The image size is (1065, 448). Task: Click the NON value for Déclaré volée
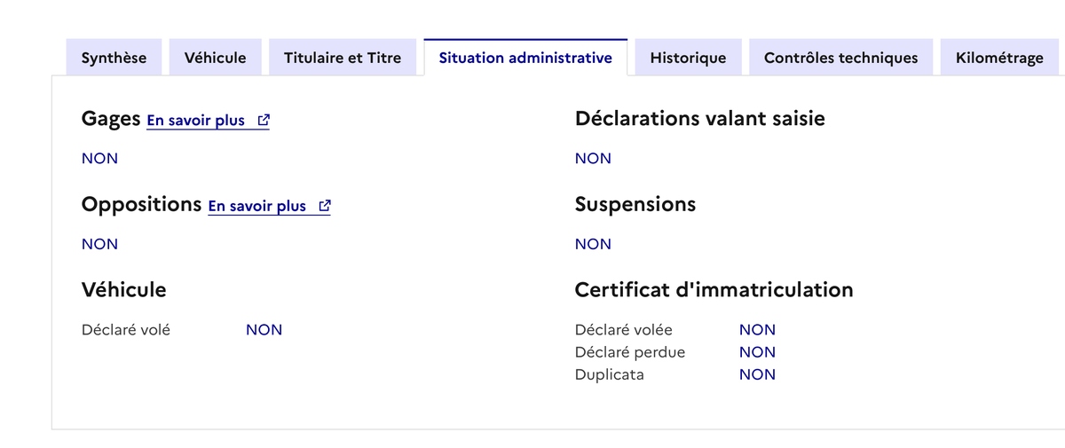coord(757,330)
